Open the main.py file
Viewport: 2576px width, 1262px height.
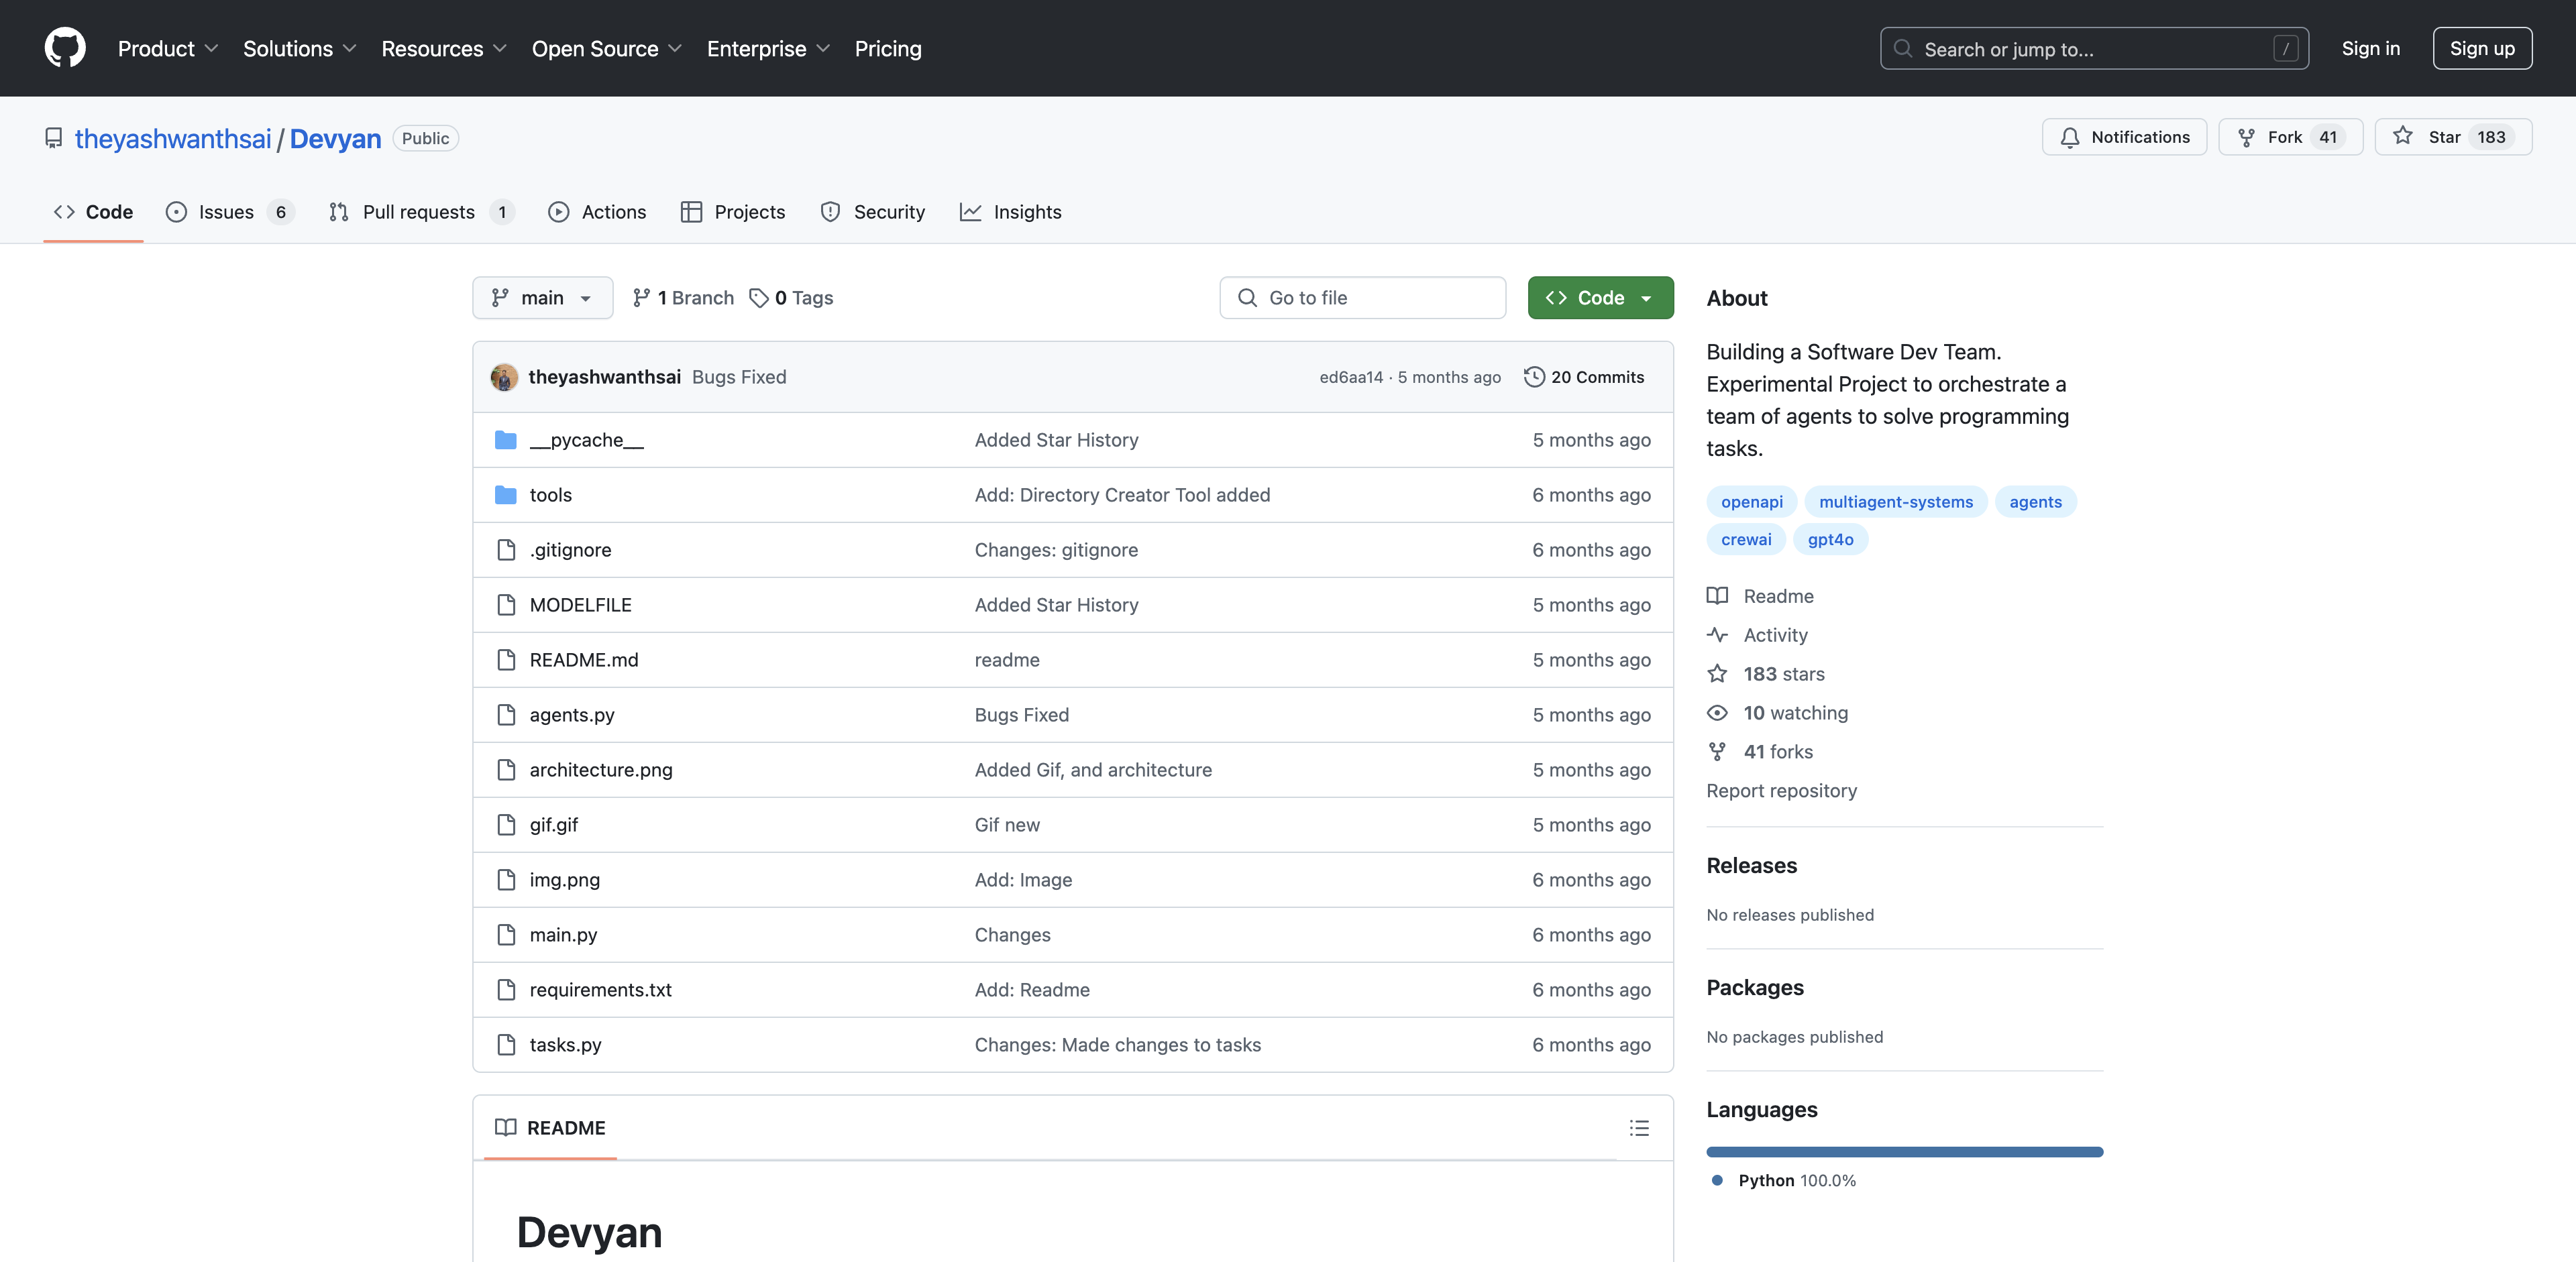(563, 934)
